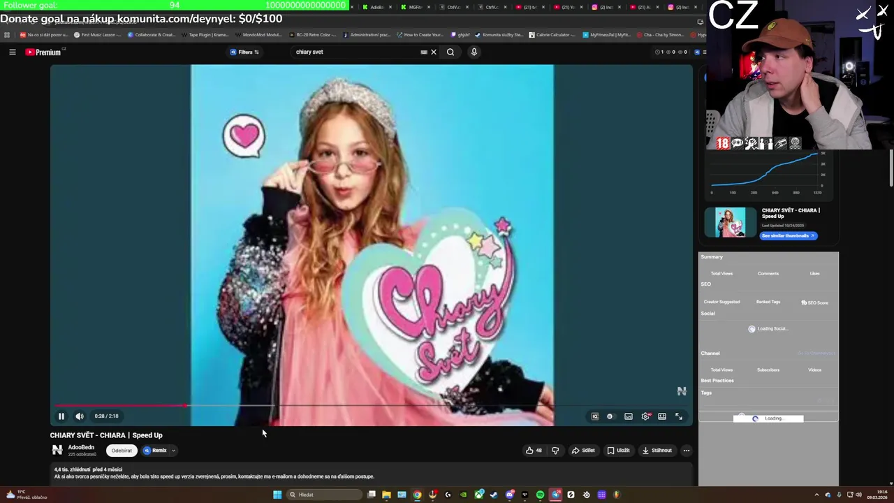Screen dimensions: 894x503
Task: Open the 'MyFitnessPal' bookmark
Action: click(x=608, y=34)
